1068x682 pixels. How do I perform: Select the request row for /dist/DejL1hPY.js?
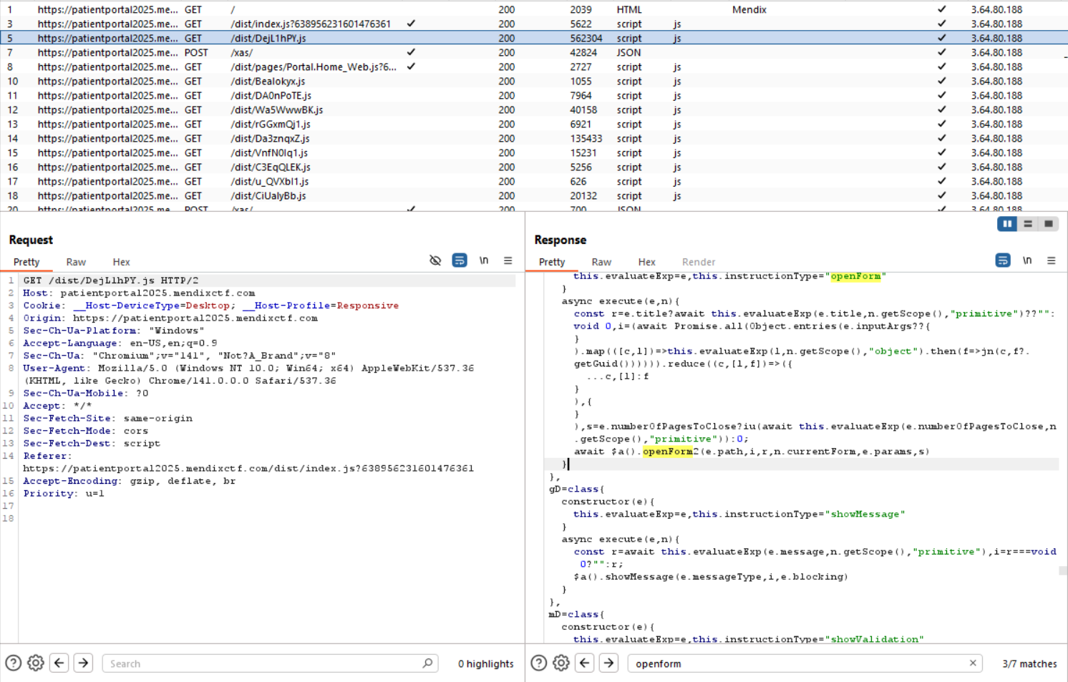pyautogui.click(x=534, y=38)
